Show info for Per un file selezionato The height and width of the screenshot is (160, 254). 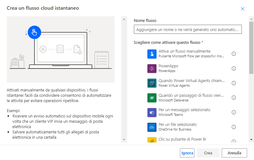[x=234, y=127]
